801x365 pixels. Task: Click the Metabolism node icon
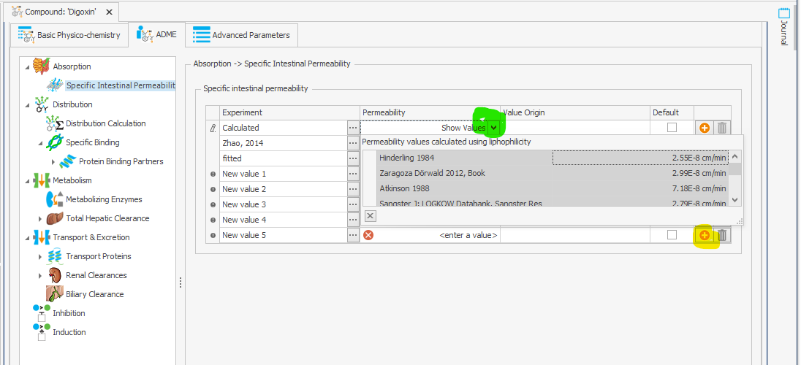pyautogui.click(x=42, y=180)
